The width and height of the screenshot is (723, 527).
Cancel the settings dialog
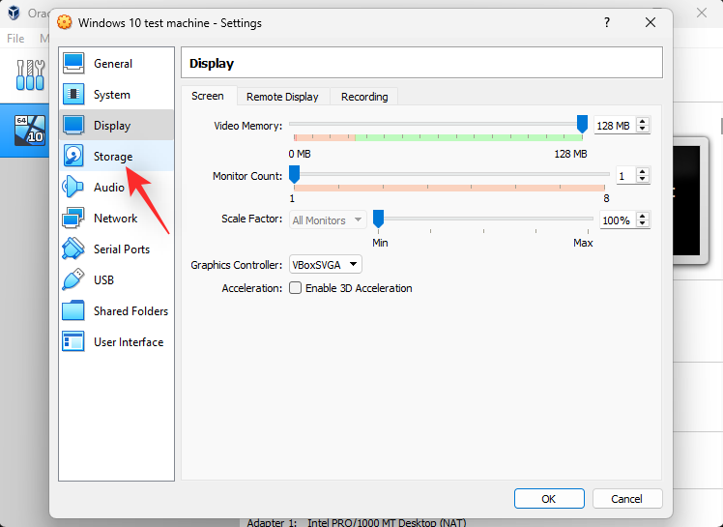[x=627, y=499]
